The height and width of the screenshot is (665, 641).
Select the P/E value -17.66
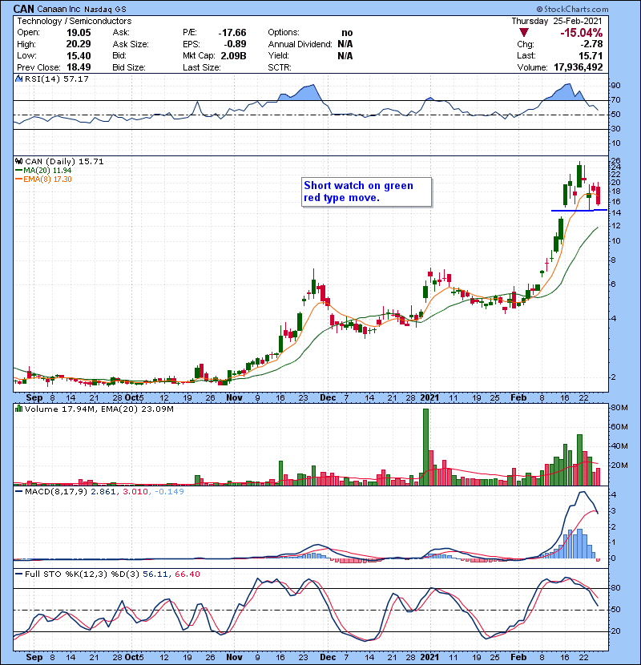232,33
